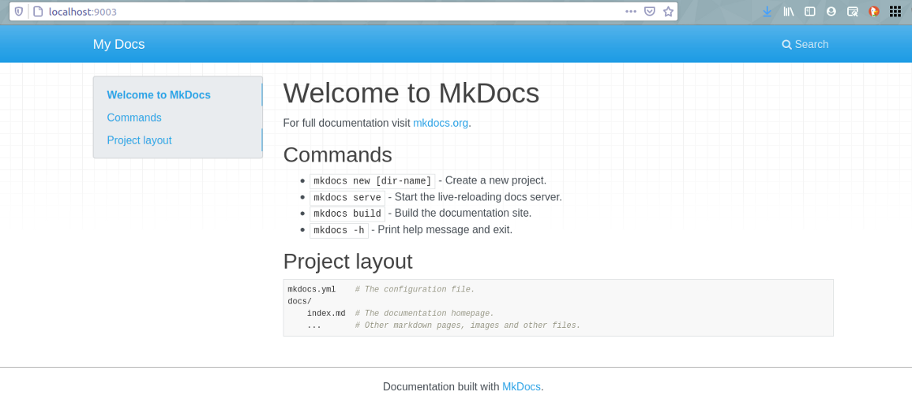Open MkDocs link in footer

click(521, 387)
